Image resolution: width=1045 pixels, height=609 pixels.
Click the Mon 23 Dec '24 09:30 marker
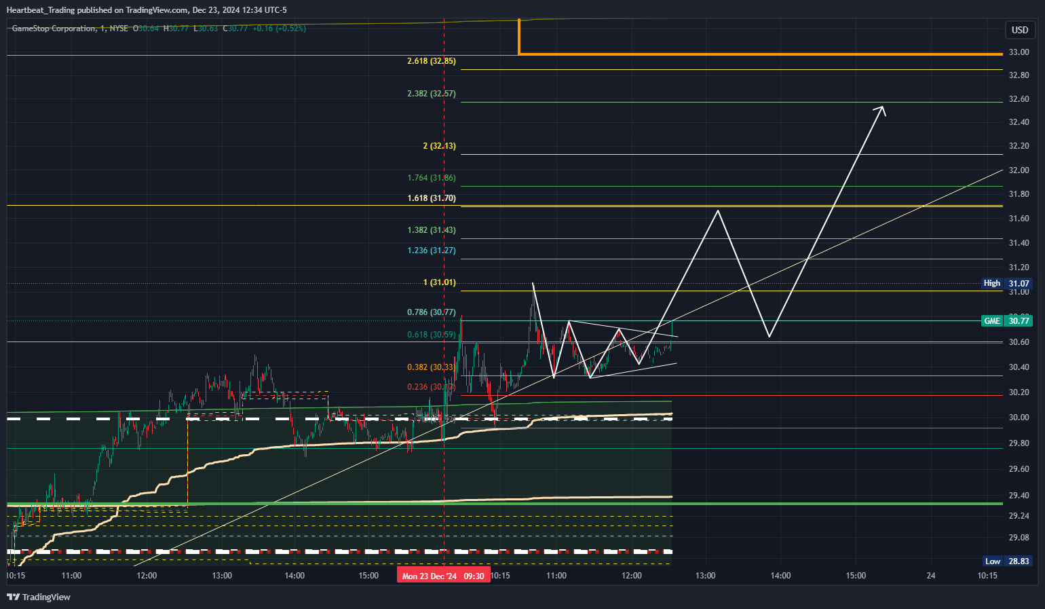pyautogui.click(x=443, y=576)
